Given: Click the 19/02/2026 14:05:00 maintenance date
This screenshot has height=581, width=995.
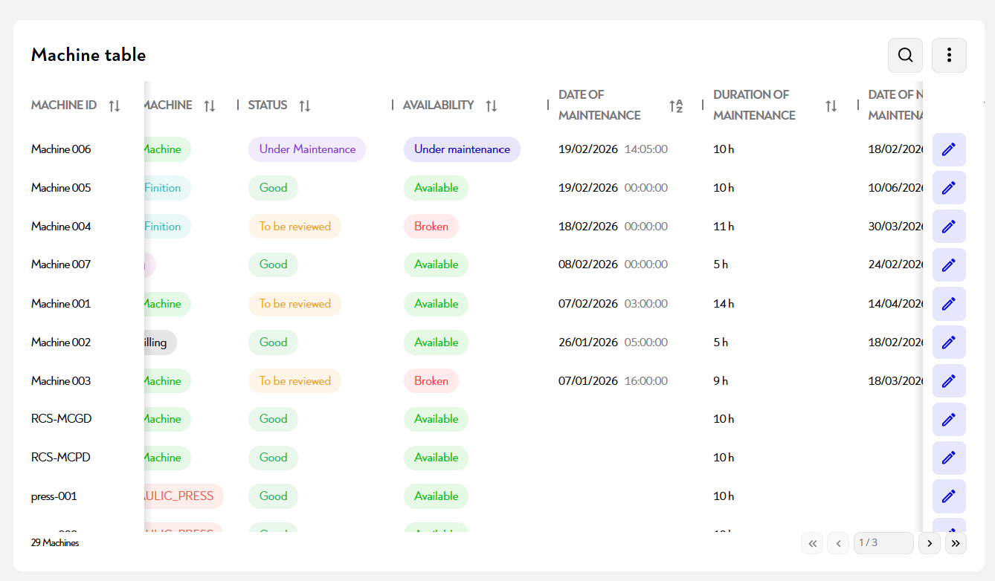Looking at the screenshot, I should click(x=613, y=149).
